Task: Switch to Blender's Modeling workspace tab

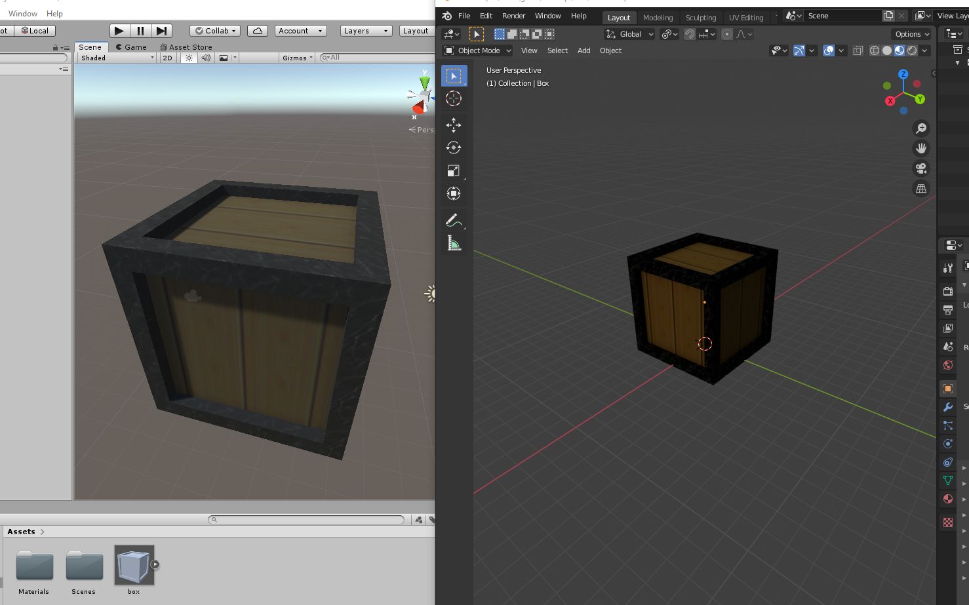Action: pos(658,18)
